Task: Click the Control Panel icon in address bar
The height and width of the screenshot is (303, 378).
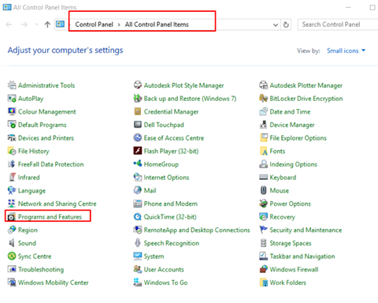Action: [60, 24]
